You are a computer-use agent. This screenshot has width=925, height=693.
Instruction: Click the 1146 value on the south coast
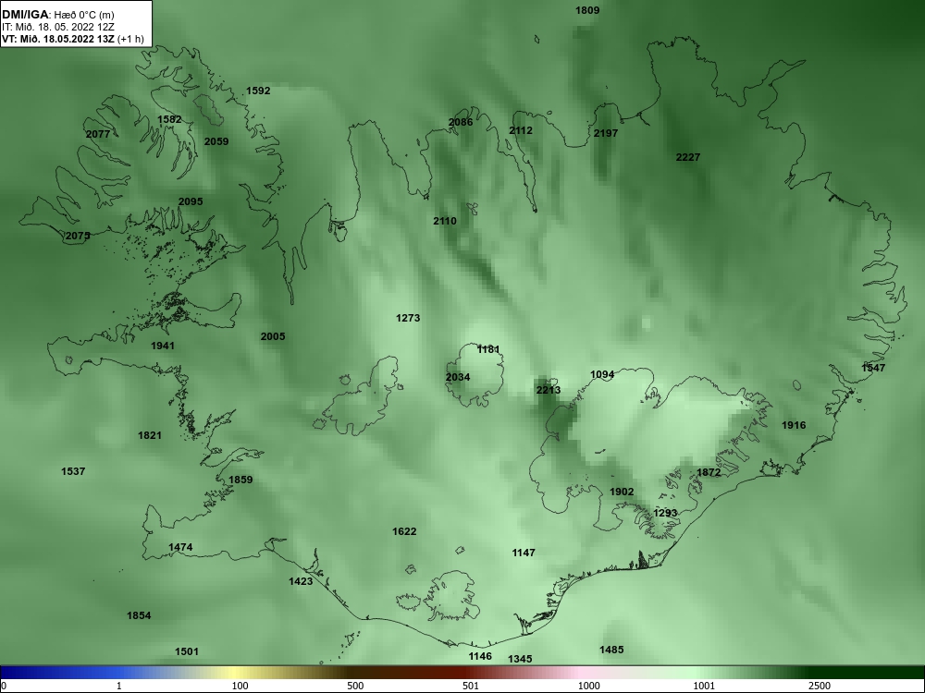(479, 656)
